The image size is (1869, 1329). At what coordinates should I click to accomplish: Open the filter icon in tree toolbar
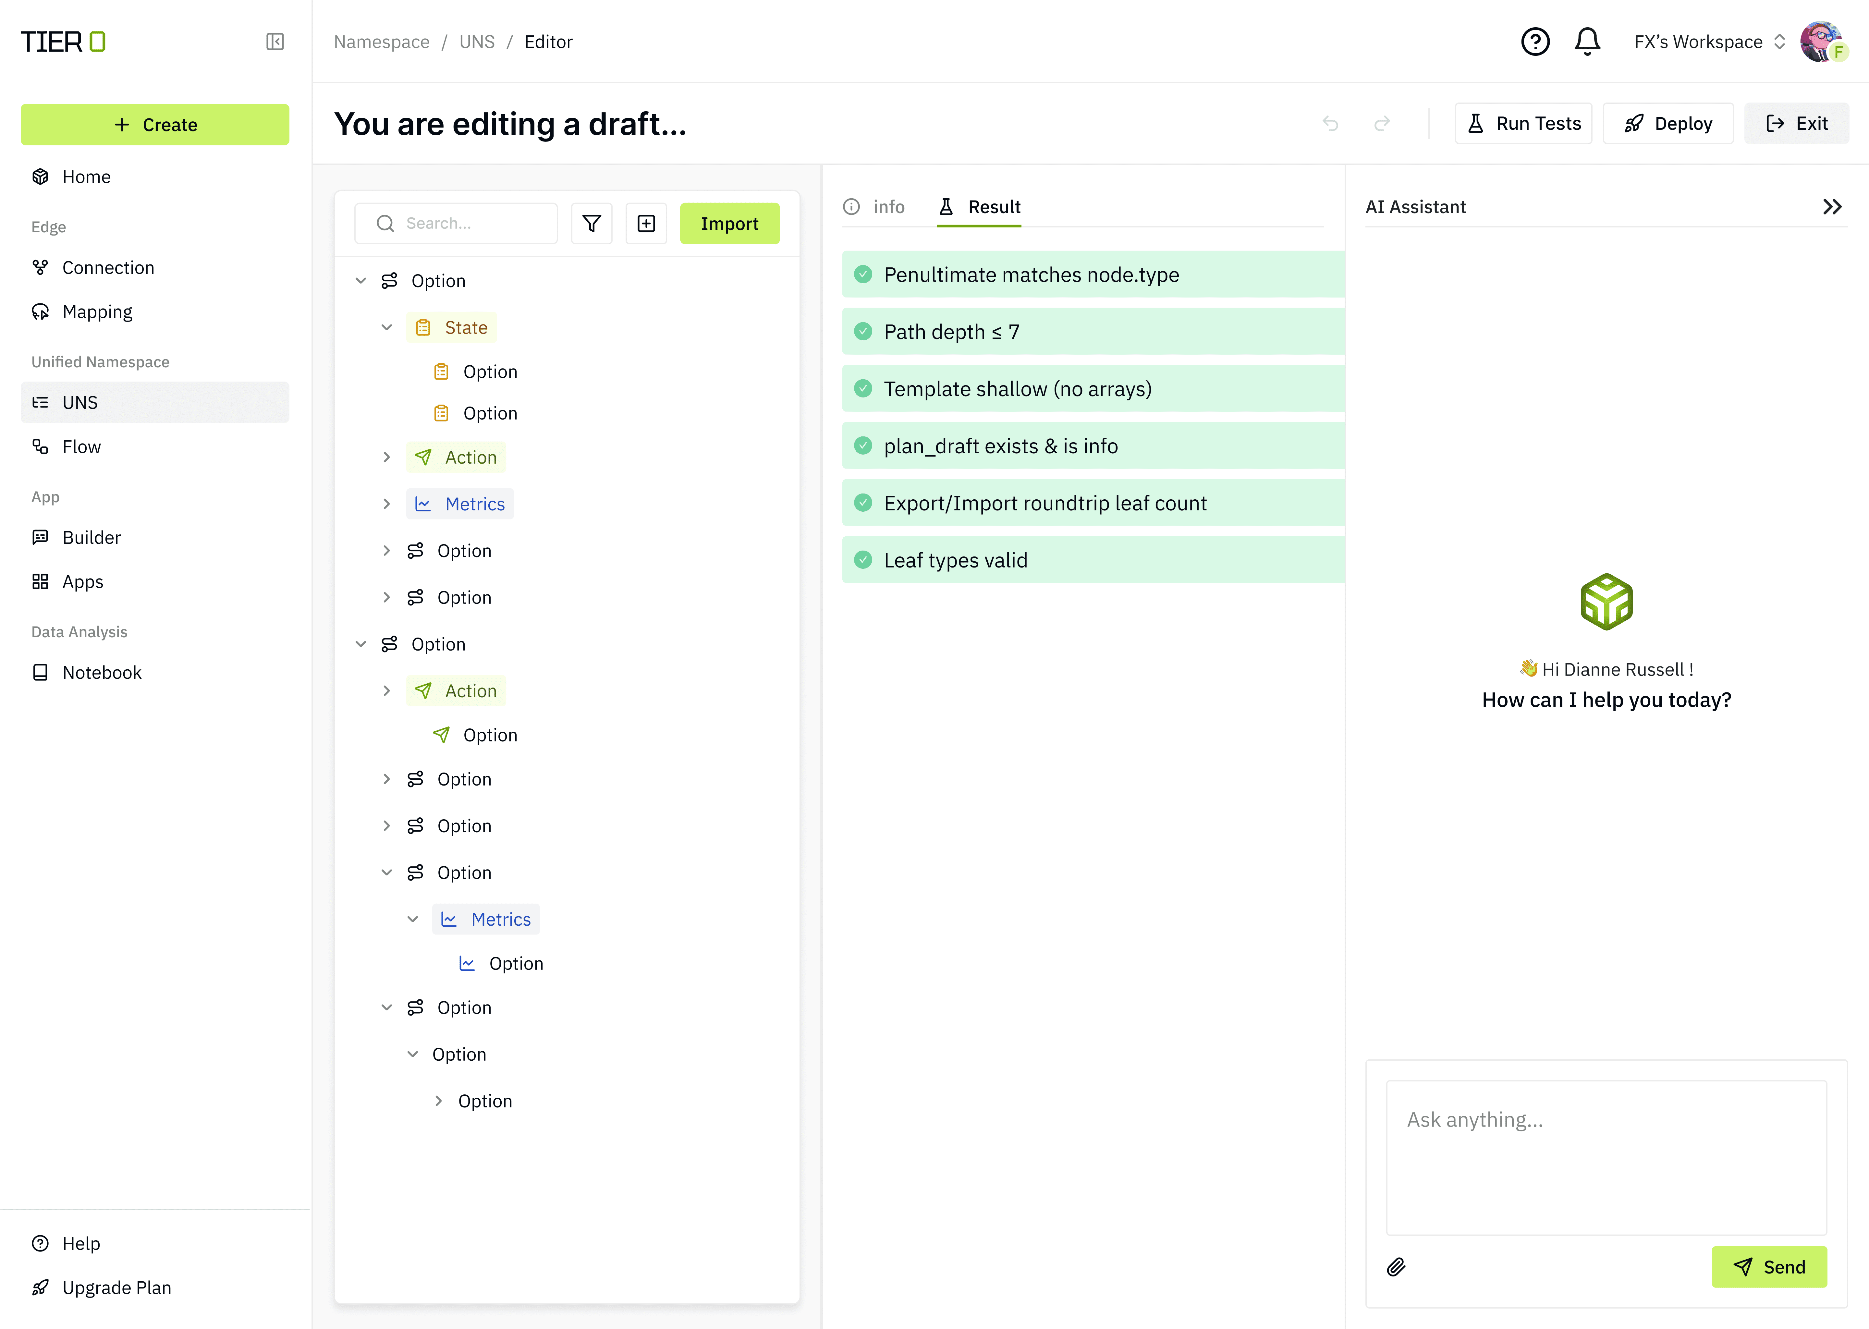coord(591,224)
